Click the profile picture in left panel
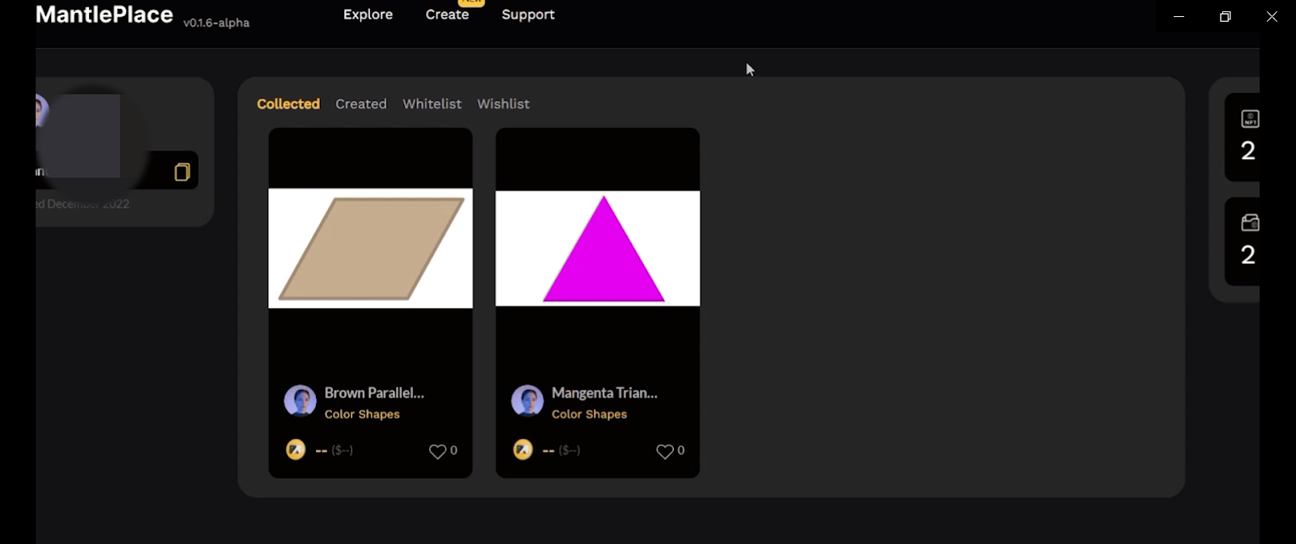Screen dimensions: 1296x544 click(x=42, y=111)
